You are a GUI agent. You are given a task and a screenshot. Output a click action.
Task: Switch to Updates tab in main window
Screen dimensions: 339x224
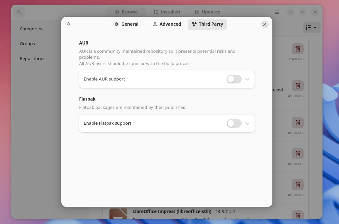(x=207, y=12)
